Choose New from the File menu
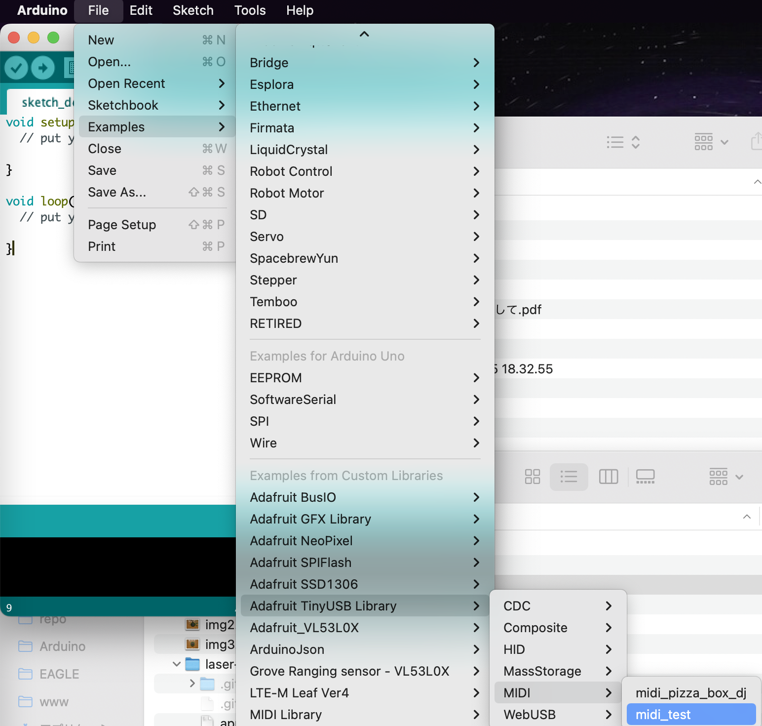The image size is (762, 726). pos(157,40)
